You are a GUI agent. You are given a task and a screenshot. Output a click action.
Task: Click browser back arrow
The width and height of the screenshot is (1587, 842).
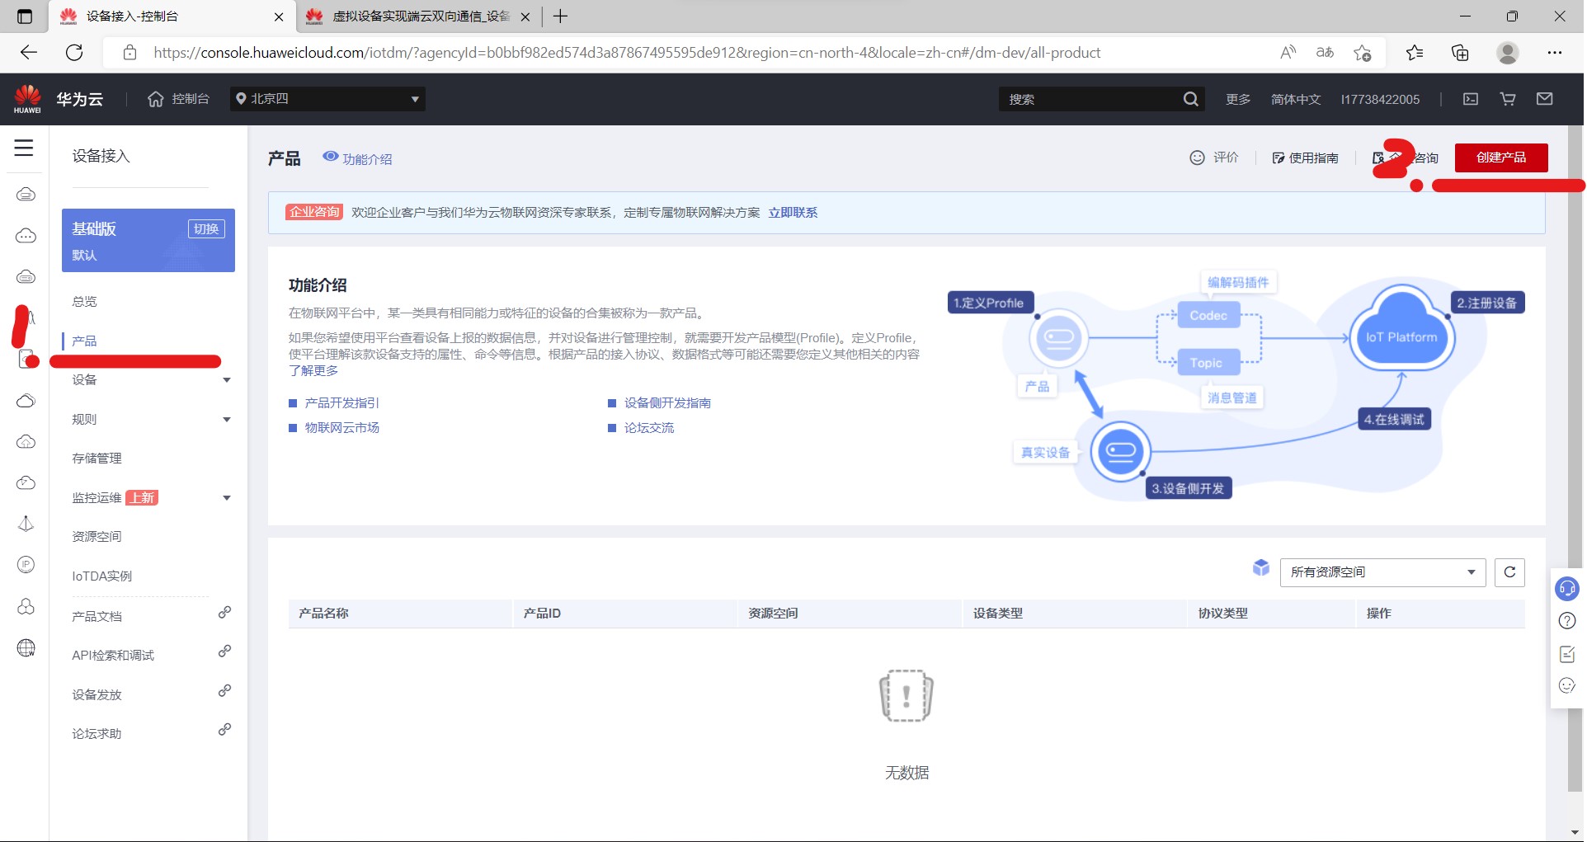pos(29,53)
